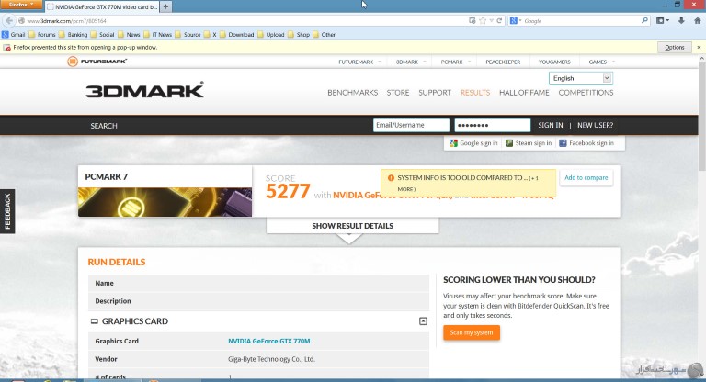This screenshot has height=382, width=706.
Task: Open the orange Firefox menu button
Action: (21, 5)
